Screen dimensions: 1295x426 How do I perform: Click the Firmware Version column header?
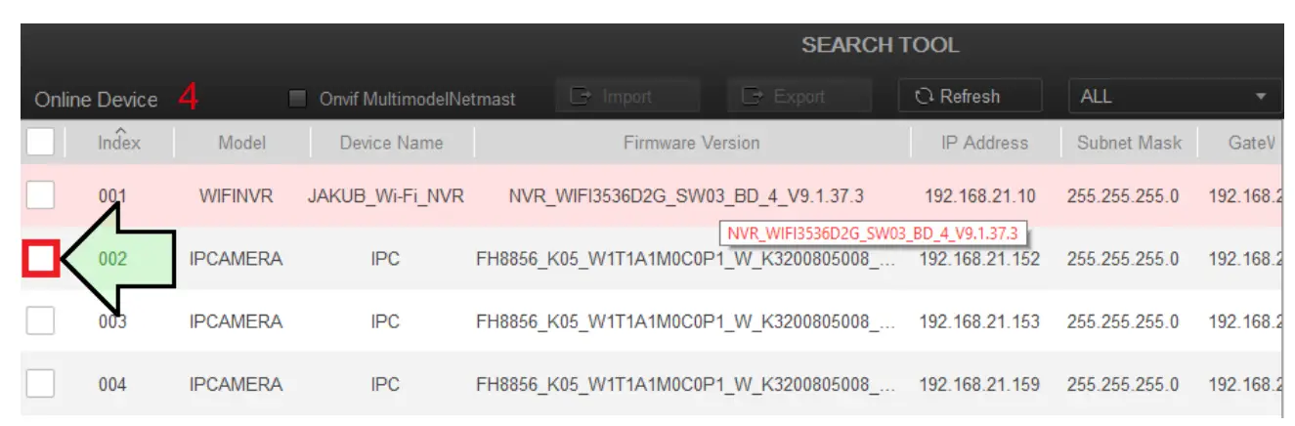(x=691, y=143)
